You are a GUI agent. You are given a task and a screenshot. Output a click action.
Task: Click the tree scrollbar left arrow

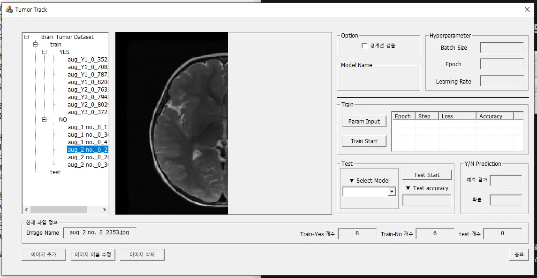pyautogui.click(x=26, y=209)
